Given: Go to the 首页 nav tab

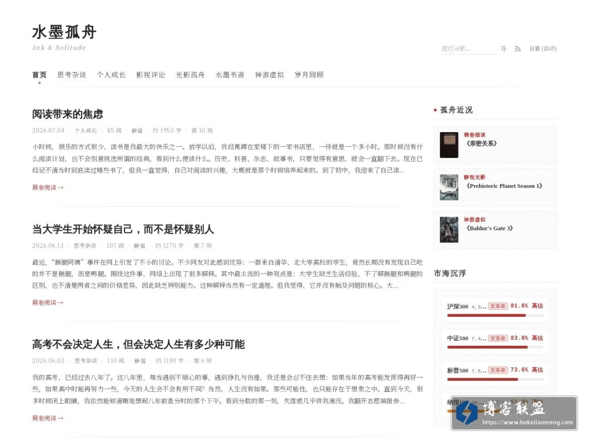Looking at the screenshot, I should 39,75.
